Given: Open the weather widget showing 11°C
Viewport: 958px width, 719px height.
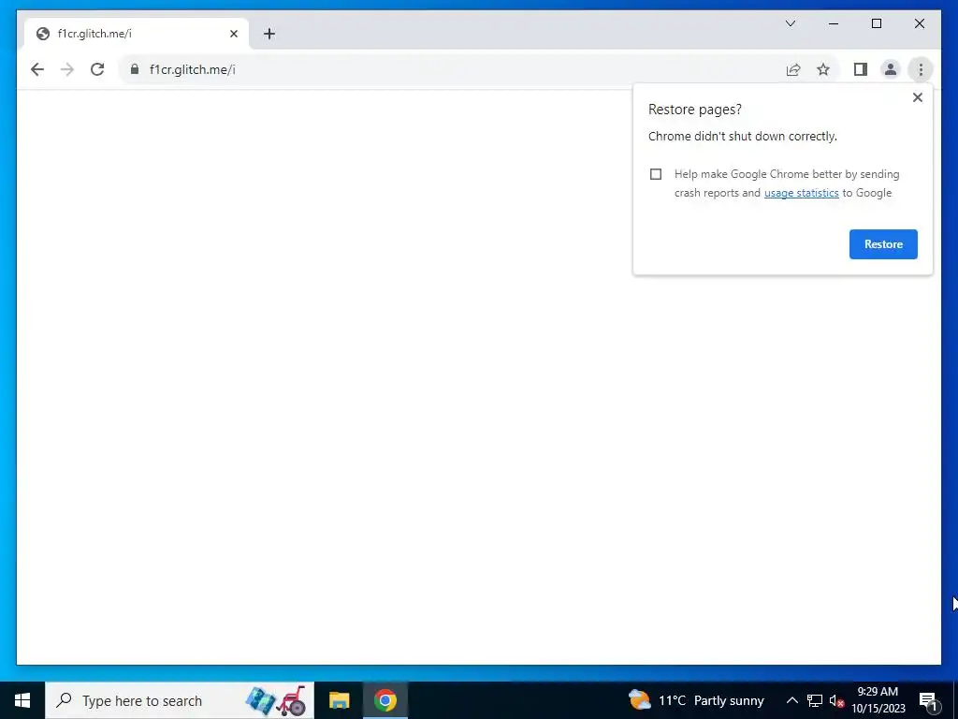Looking at the screenshot, I should pyautogui.click(x=696, y=700).
